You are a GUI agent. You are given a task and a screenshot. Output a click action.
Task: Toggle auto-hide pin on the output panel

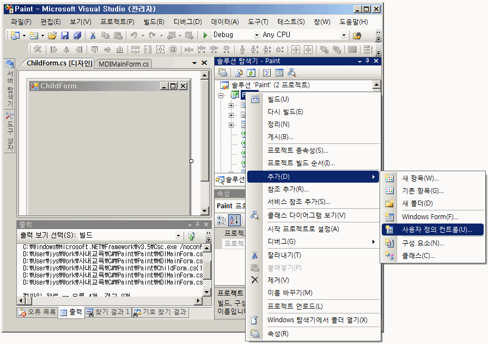(x=197, y=225)
